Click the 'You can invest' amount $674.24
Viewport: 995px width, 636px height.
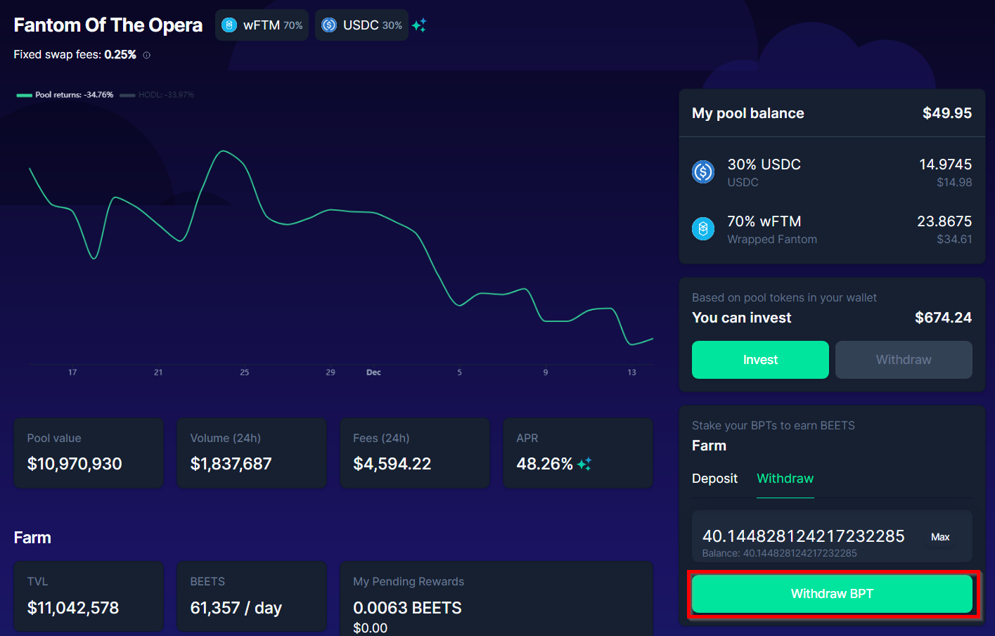944,318
